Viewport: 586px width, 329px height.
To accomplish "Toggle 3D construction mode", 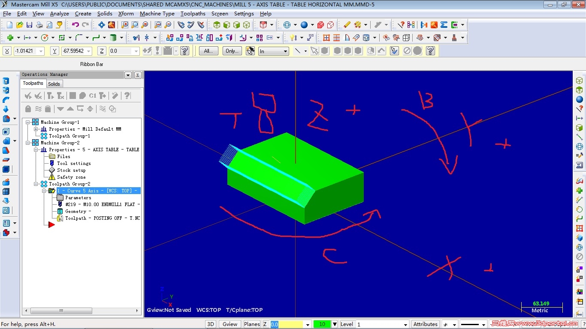I will point(211,324).
